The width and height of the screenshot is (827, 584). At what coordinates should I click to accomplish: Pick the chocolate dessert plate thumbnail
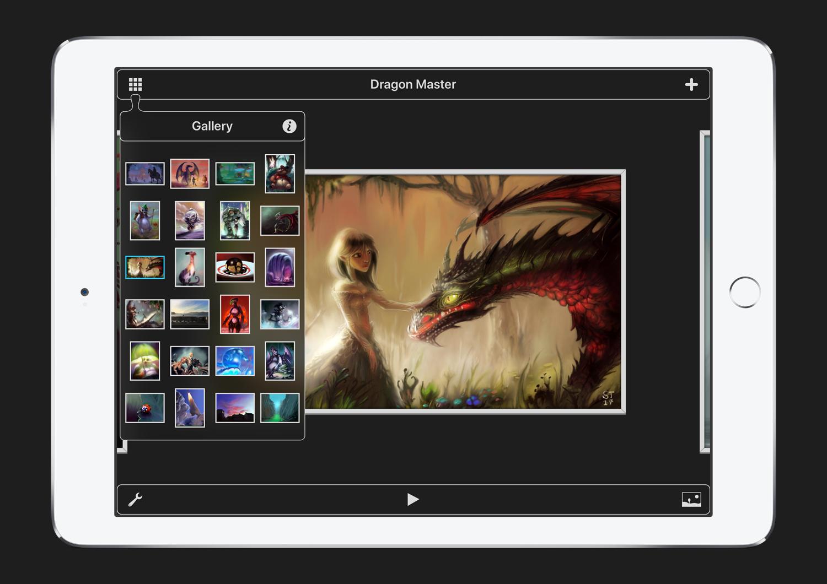coord(235,267)
